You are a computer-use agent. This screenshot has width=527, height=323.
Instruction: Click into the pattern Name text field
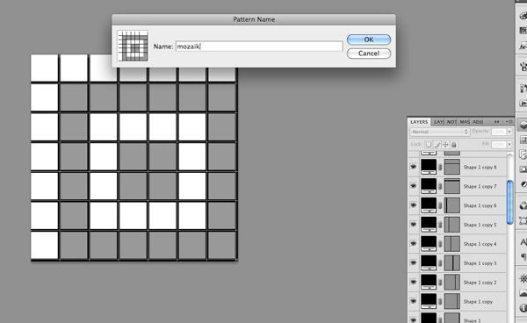click(259, 47)
